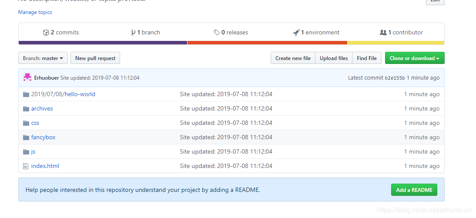Click the releases tag icon

point(217,33)
